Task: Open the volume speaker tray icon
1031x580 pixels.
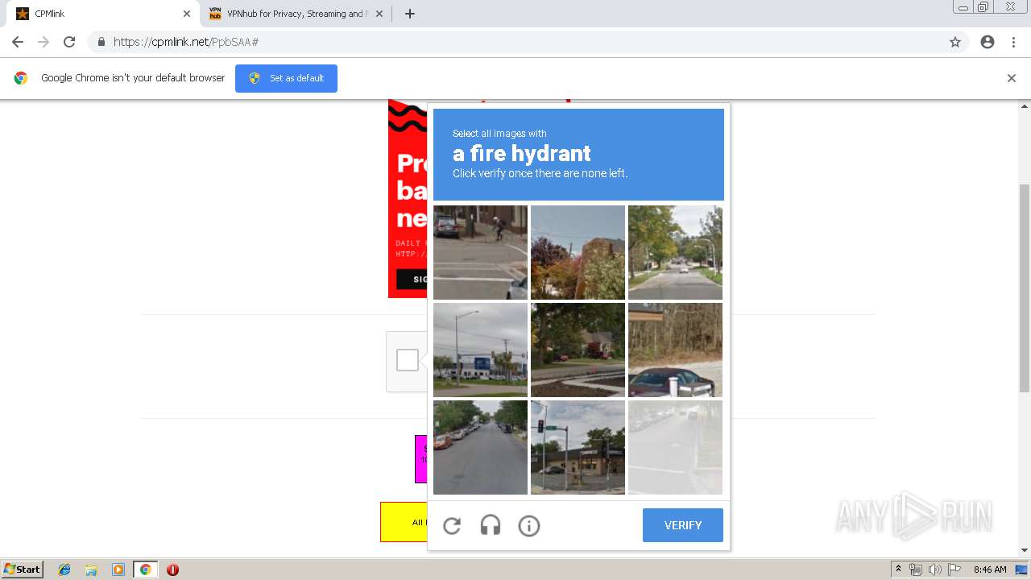Action: tap(934, 570)
